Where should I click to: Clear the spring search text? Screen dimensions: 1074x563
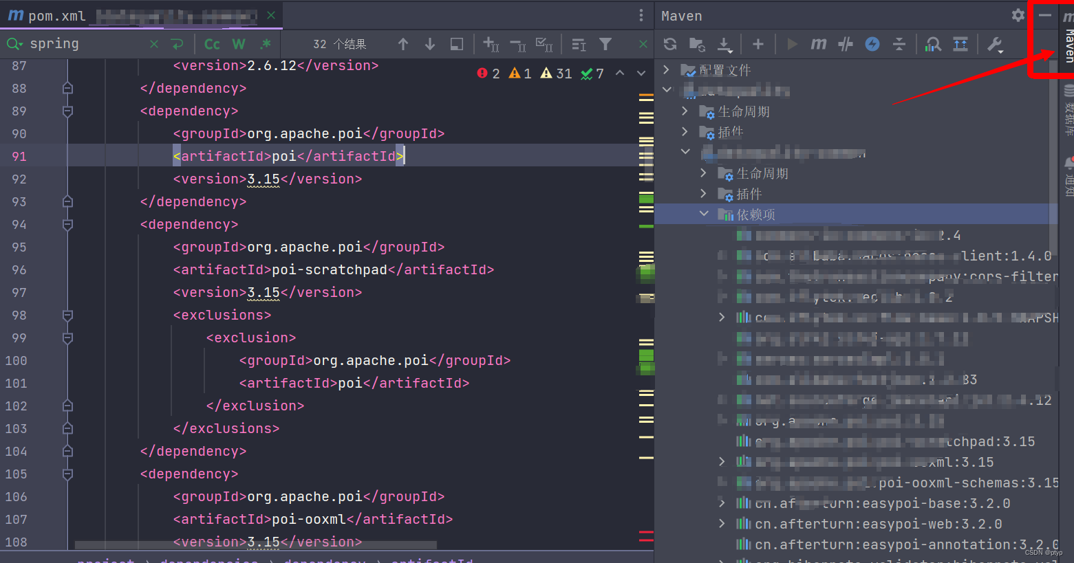pyautogui.click(x=154, y=44)
